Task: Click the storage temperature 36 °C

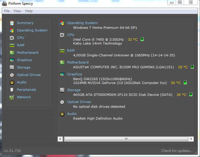Action: [182, 95]
